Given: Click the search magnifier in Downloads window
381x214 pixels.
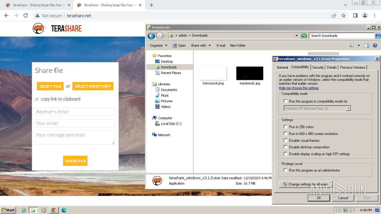Looking at the screenshot, I should pyautogui.click(x=378, y=36).
